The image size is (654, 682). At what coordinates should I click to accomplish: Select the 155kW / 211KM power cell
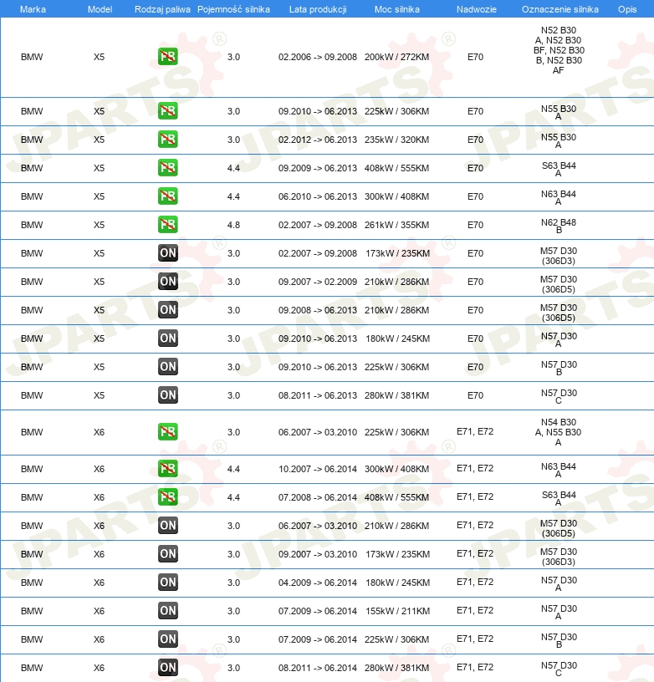click(x=397, y=611)
